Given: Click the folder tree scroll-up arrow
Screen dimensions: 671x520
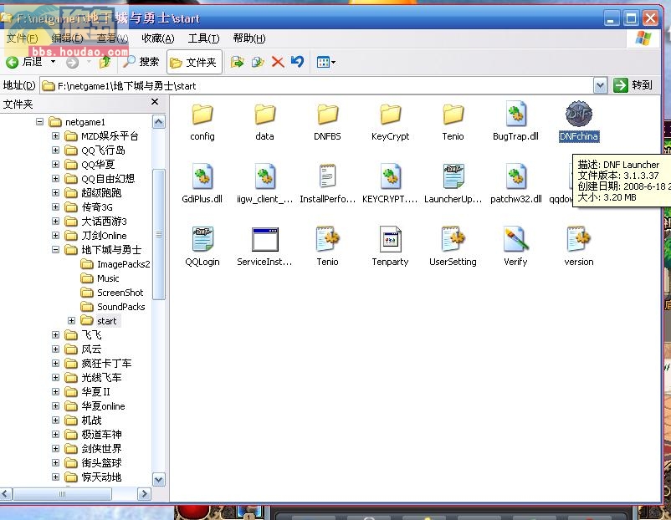Looking at the screenshot, I should pyautogui.click(x=158, y=122).
